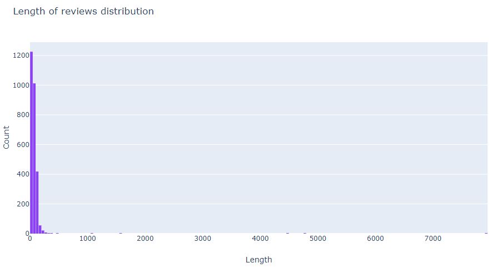Click the 1200 y-axis tick label
This screenshot has width=497, height=268.
pyautogui.click(x=21, y=55)
